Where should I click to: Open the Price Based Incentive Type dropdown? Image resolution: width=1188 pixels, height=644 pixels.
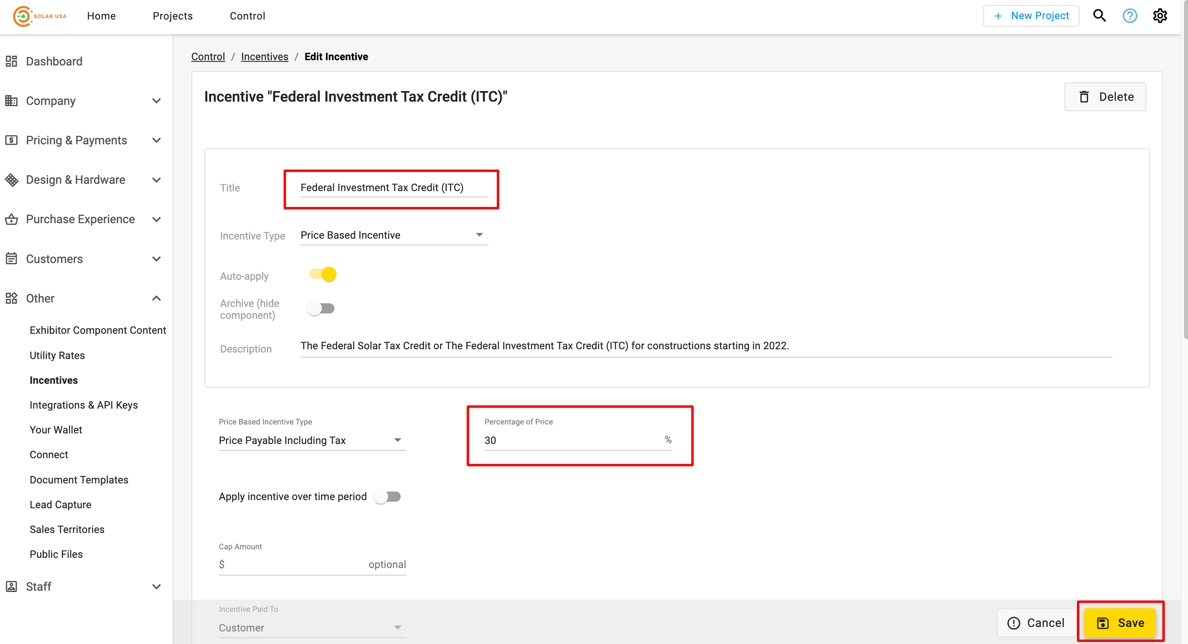(x=312, y=440)
